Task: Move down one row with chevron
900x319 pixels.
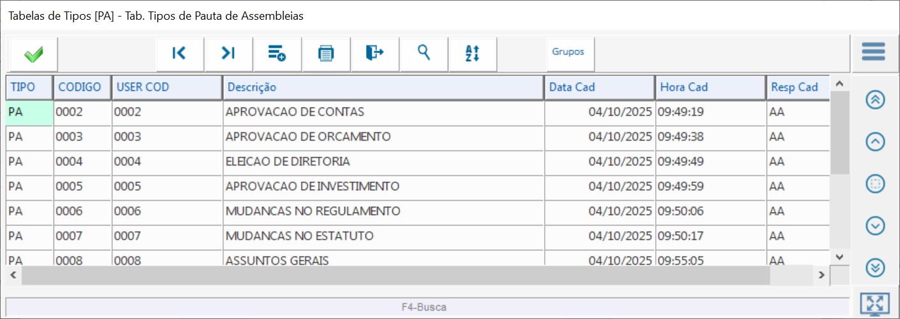Action: click(x=876, y=225)
